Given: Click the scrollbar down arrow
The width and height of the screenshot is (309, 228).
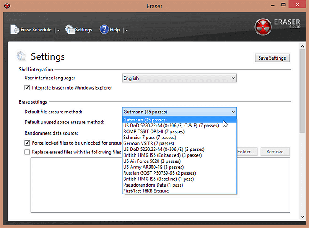Looking at the screenshot, I should pyautogui.click(x=302, y=217).
